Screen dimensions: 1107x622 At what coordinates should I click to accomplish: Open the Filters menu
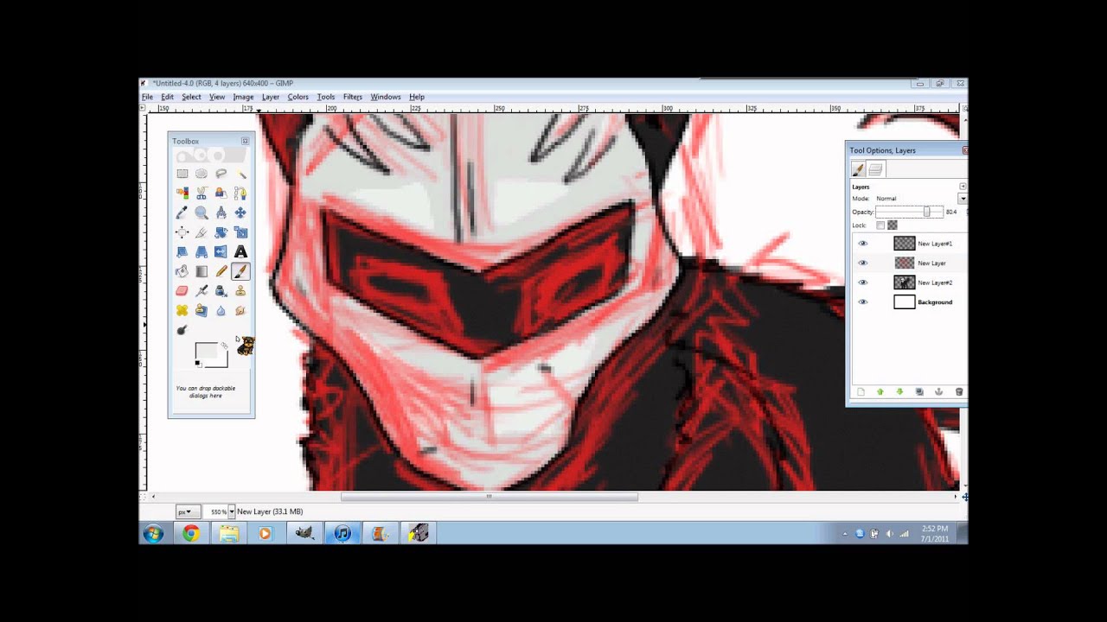pyautogui.click(x=353, y=97)
